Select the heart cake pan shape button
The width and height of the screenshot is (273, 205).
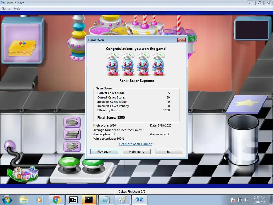click(x=72, y=147)
